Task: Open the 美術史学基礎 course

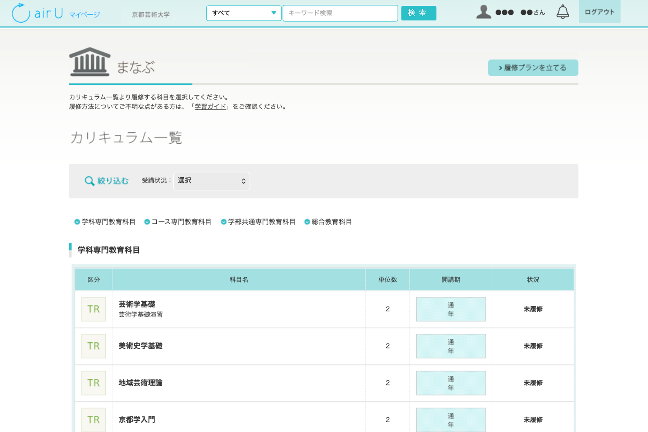Action: click(140, 346)
